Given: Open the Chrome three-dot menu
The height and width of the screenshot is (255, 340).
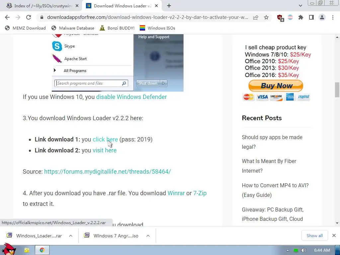Looking at the screenshot, I should (333, 17).
